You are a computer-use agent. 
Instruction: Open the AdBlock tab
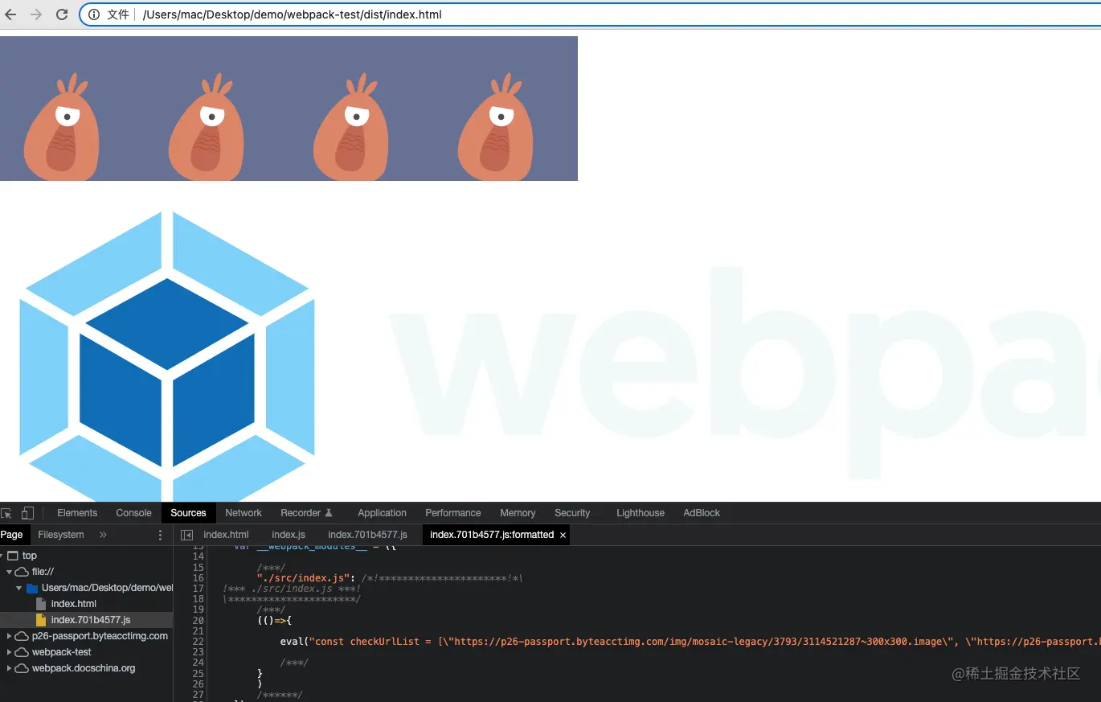[x=702, y=513]
